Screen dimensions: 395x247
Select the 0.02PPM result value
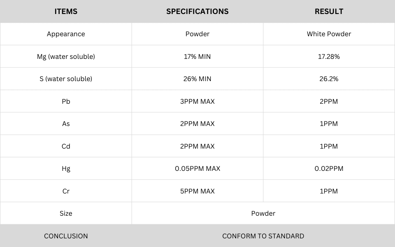pyautogui.click(x=329, y=168)
